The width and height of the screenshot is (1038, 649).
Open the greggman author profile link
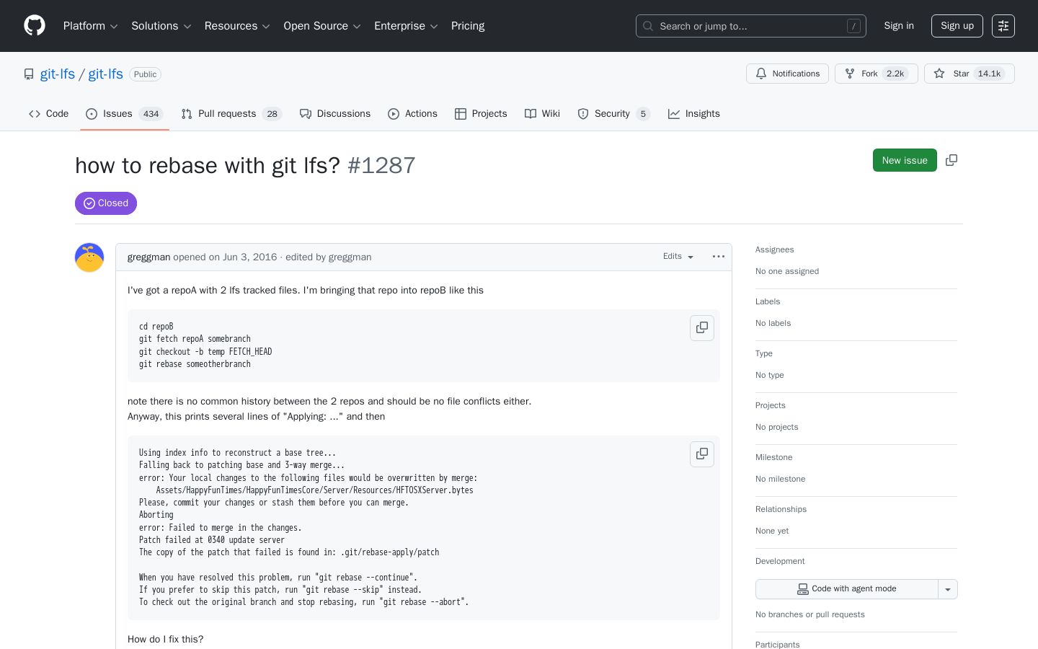[148, 257]
